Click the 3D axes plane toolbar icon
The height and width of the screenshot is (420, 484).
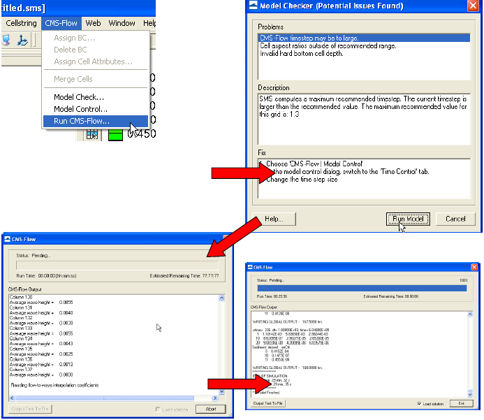(x=22, y=40)
